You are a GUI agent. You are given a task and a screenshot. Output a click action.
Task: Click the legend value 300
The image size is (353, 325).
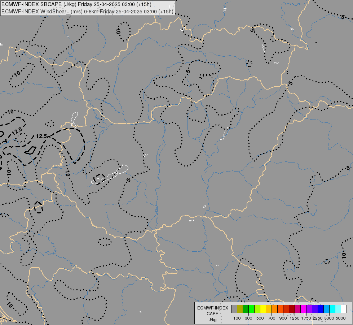pyautogui.click(x=248, y=318)
